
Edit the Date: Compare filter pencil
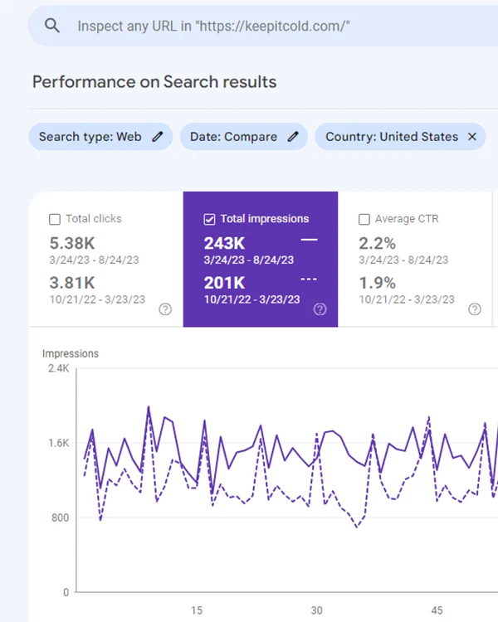293,137
